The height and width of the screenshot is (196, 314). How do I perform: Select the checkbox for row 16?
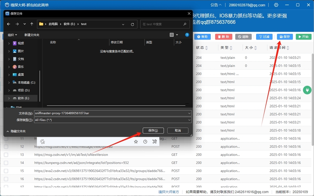(6, 179)
